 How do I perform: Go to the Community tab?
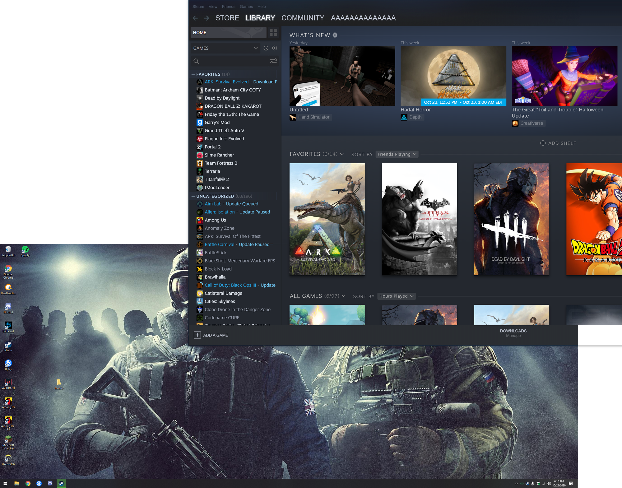click(303, 18)
